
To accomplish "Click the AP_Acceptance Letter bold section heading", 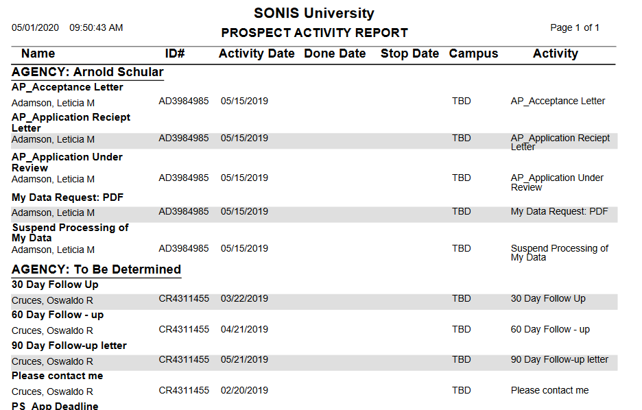I will [67, 87].
